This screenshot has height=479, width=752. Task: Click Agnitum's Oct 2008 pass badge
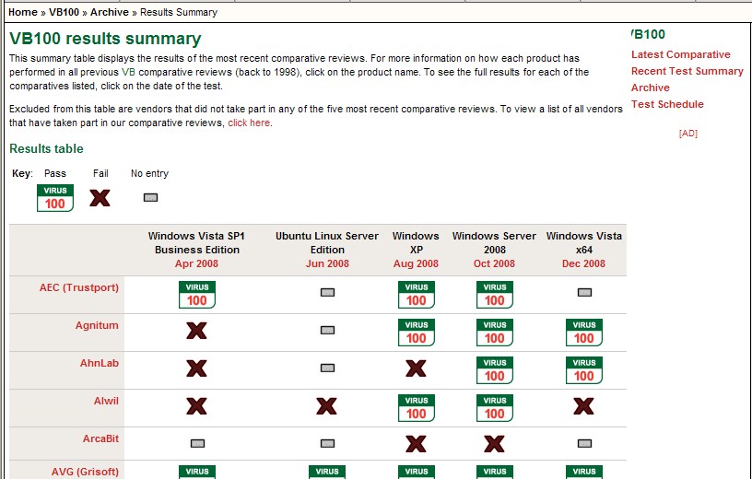[495, 333]
